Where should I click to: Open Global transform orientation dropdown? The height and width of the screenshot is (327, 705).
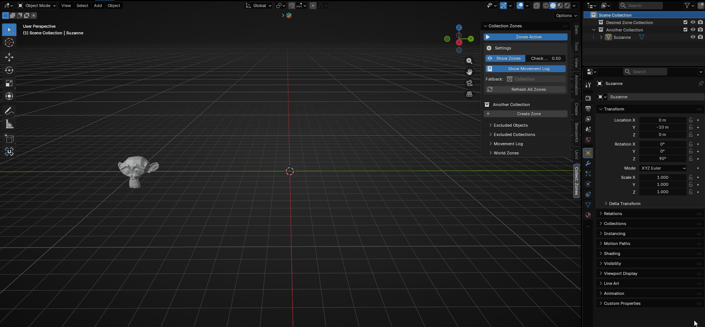(x=259, y=6)
